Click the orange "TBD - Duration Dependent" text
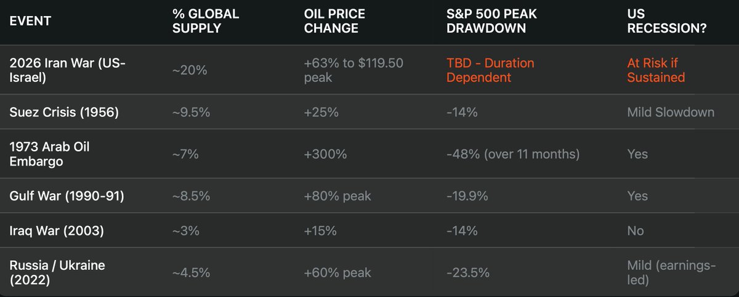The height and width of the screenshot is (297, 739). (x=490, y=70)
